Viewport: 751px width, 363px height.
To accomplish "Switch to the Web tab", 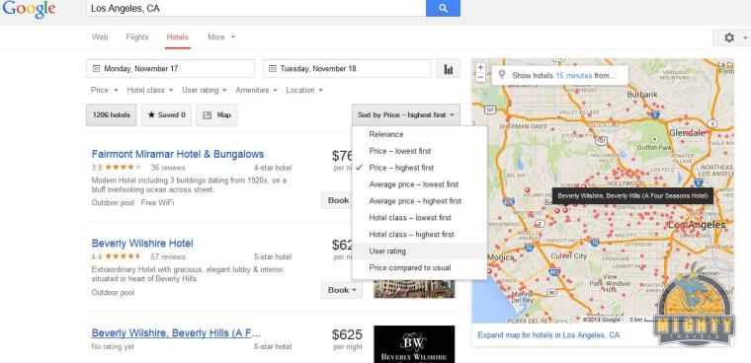I will (x=100, y=36).
